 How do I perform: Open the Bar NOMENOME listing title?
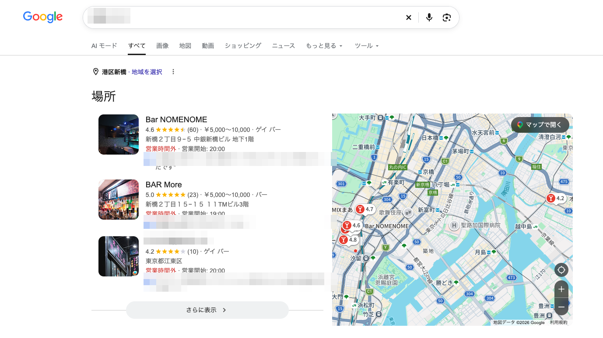pos(176,120)
